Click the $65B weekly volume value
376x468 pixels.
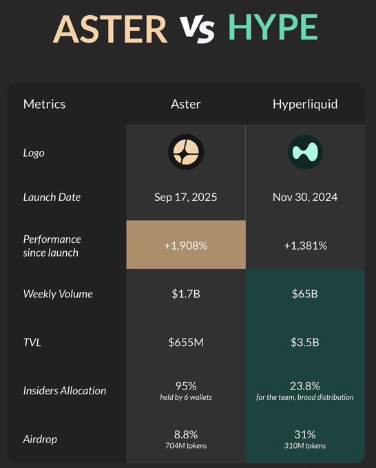[x=305, y=294]
